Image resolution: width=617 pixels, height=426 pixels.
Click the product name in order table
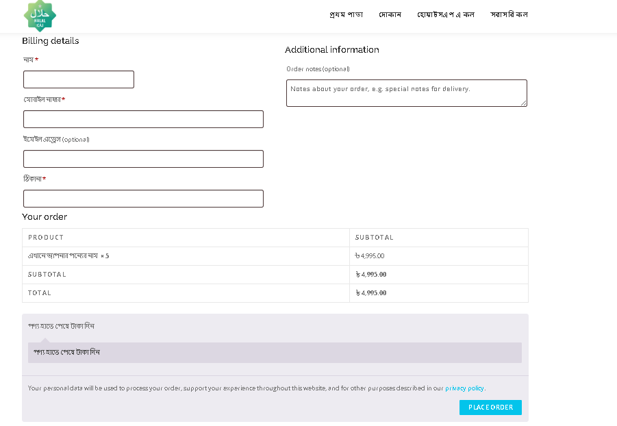point(64,256)
